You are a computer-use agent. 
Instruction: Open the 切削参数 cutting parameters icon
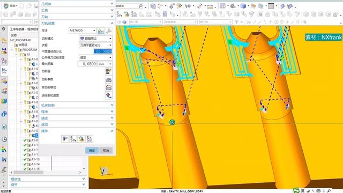coord(109,80)
